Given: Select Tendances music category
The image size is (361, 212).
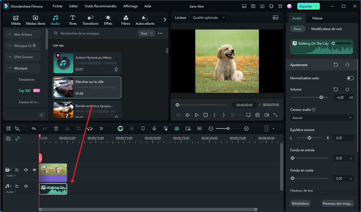Looking at the screenshot, I should coord(27,80).
